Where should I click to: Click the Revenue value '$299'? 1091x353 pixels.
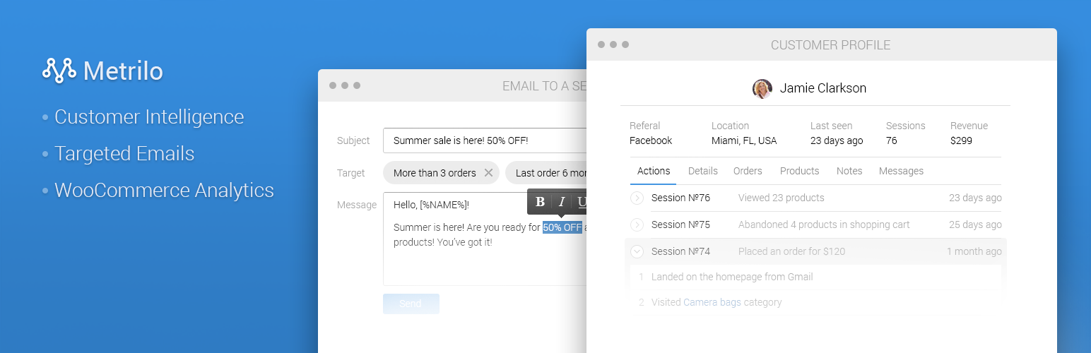tap(961, 140)
